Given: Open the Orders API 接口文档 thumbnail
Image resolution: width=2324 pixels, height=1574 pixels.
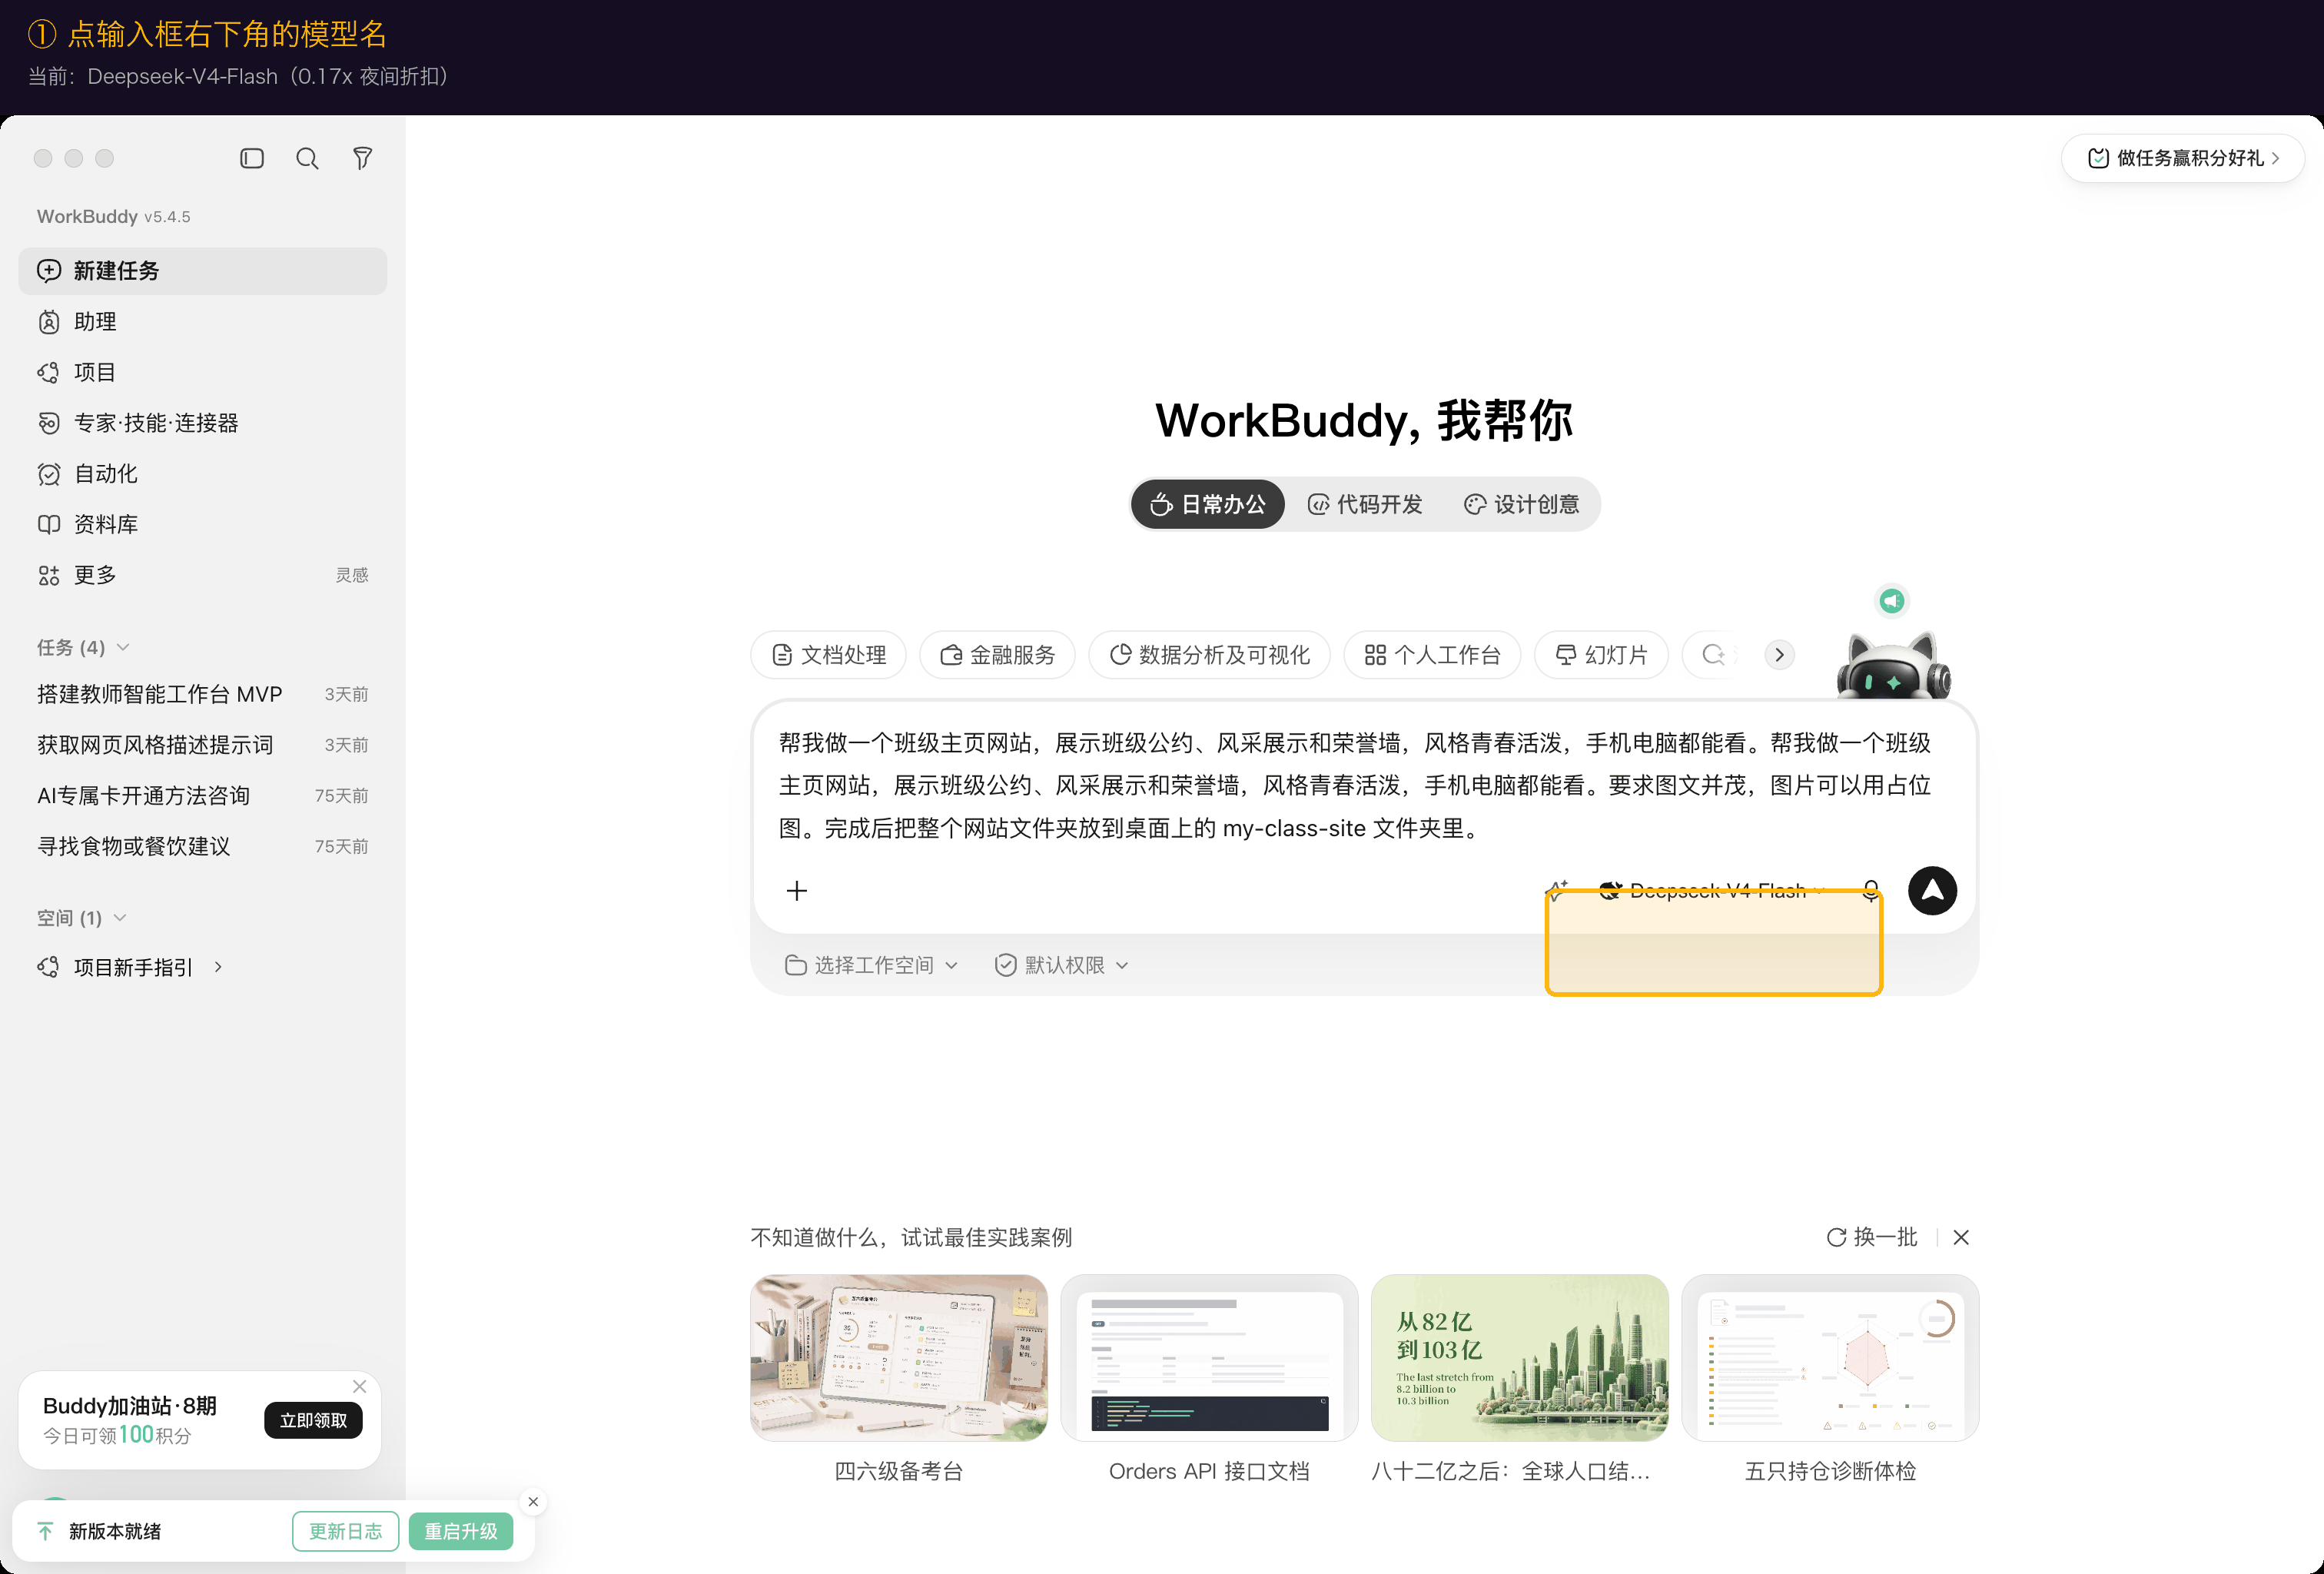Looking at the screenshot, I should pos(1209,1357).
